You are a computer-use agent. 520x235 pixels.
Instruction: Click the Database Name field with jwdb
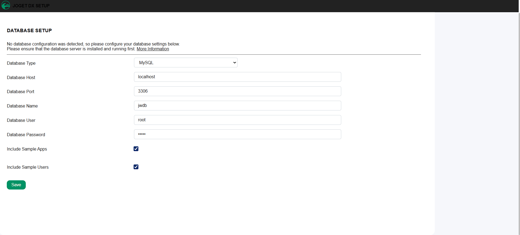coord(238,106)
